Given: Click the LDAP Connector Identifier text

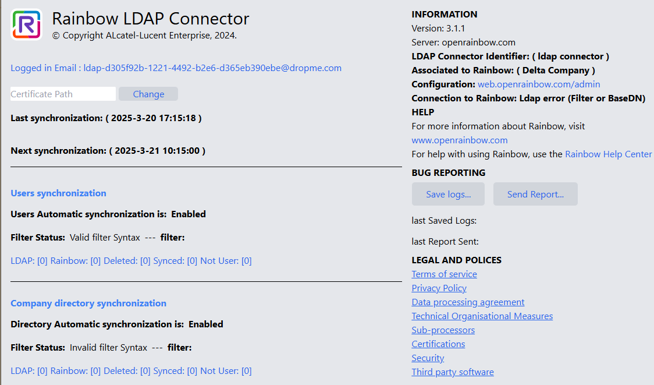Looking at the screenshot, I should (510, 56).
